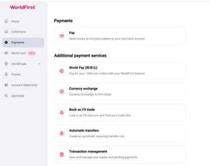Click the Home house icon in sidebar
The image size is (210, 166).
[6, 21]
